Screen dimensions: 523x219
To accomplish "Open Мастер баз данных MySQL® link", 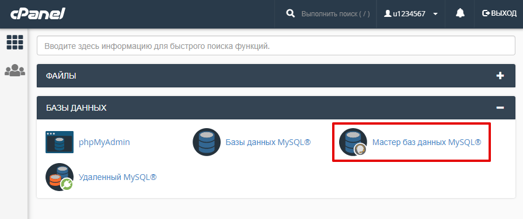I will pyautogui.click(x=427, y=143).
